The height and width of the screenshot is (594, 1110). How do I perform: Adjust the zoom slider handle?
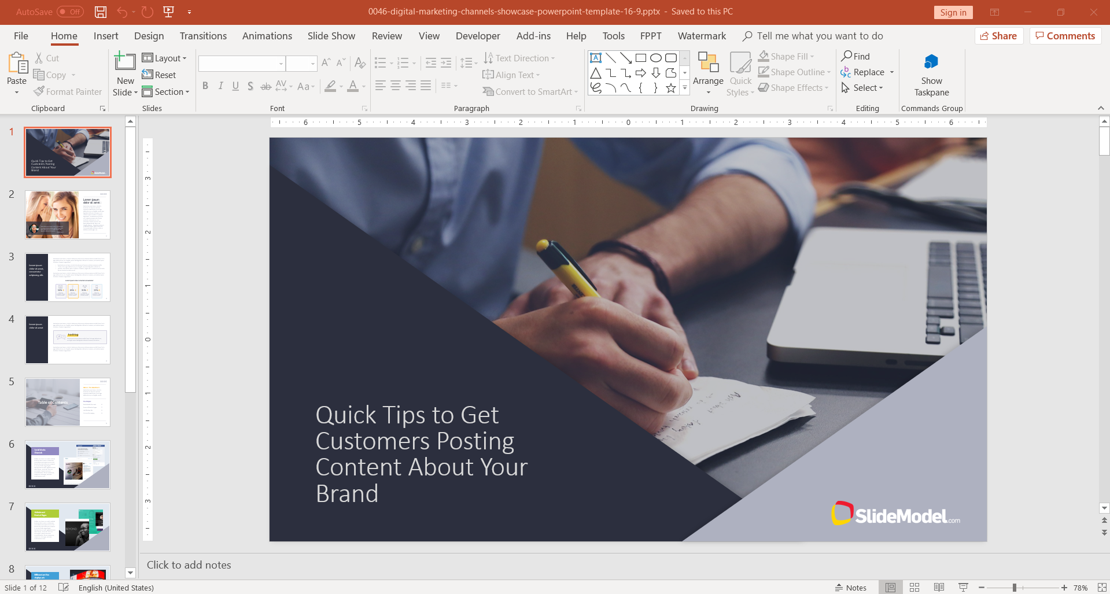click(x=1015, y=588)
